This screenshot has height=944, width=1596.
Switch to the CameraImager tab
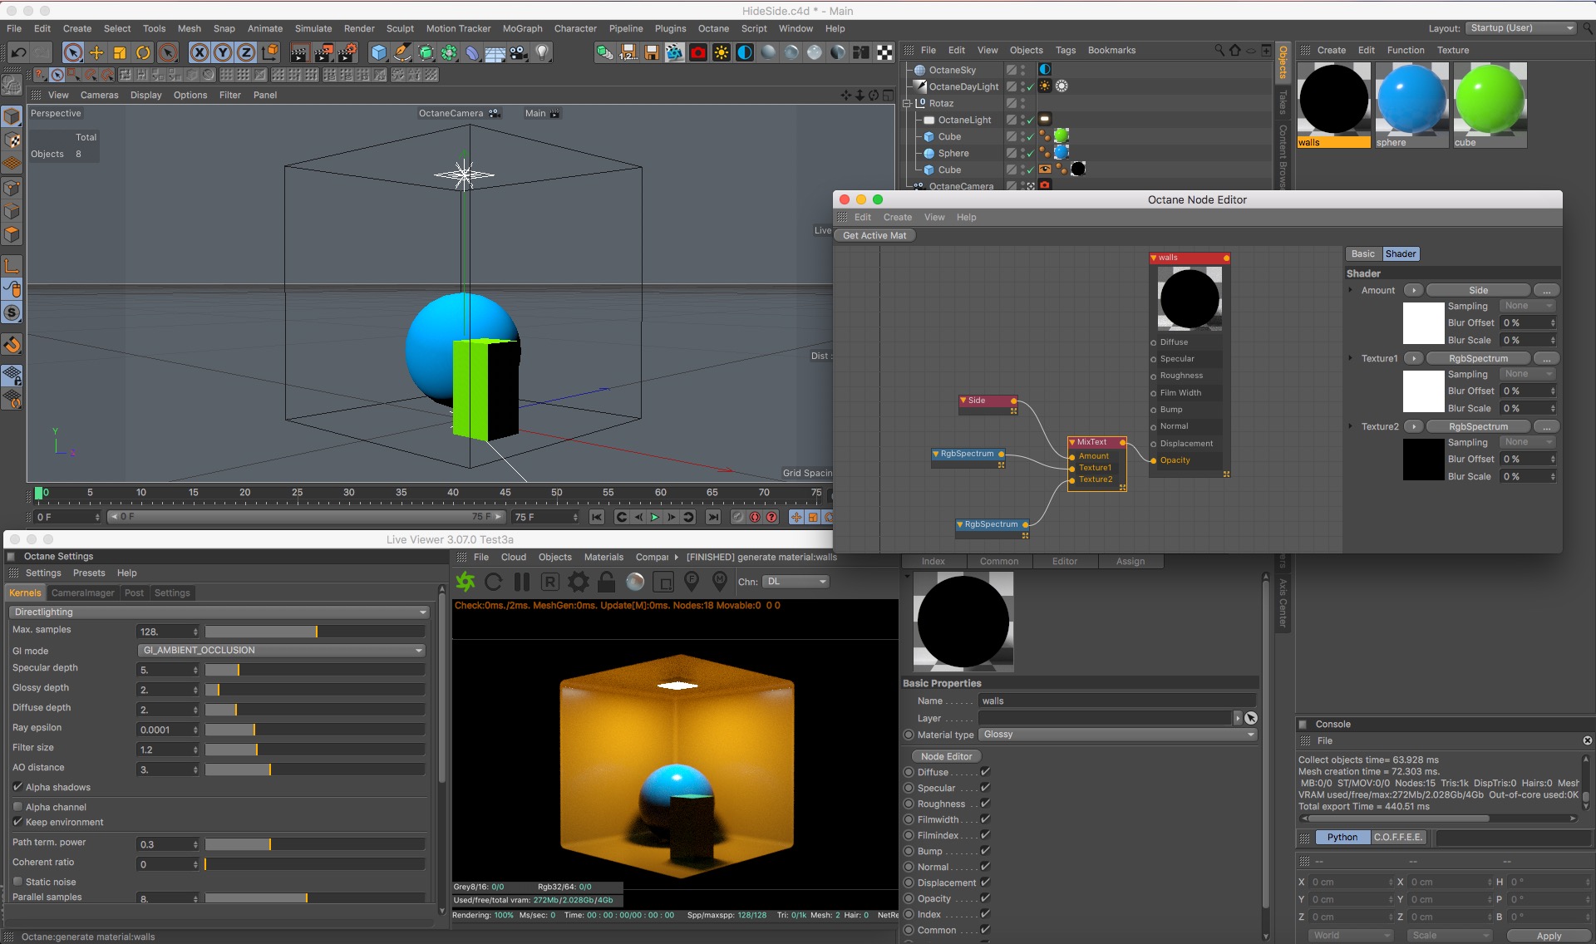pos(82,592)
